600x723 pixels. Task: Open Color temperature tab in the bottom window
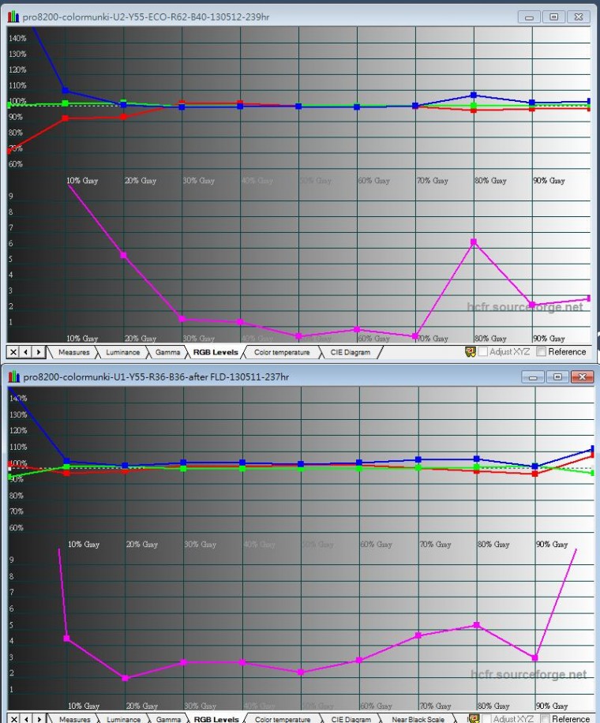tap(283, 719)
